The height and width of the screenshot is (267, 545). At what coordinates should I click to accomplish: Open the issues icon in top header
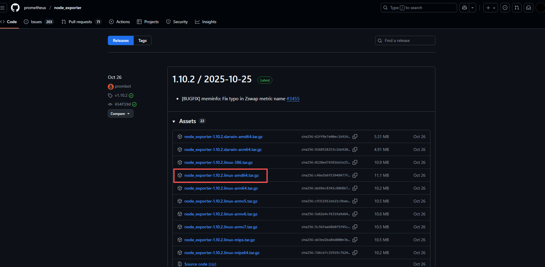tap(505, 8)
